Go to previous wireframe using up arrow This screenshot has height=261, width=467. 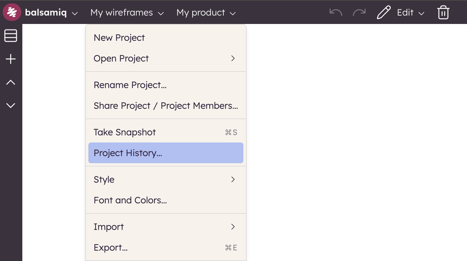[x=11, y=83]
